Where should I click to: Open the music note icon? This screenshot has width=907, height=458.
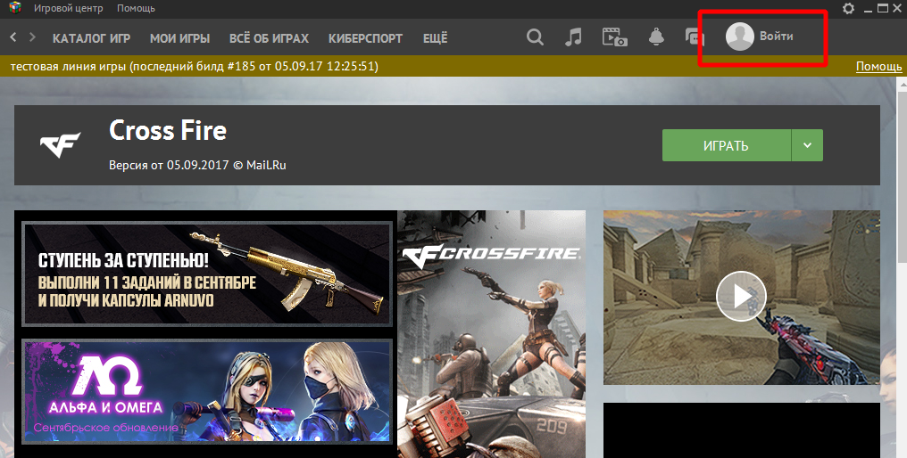(x=572, y=37)
